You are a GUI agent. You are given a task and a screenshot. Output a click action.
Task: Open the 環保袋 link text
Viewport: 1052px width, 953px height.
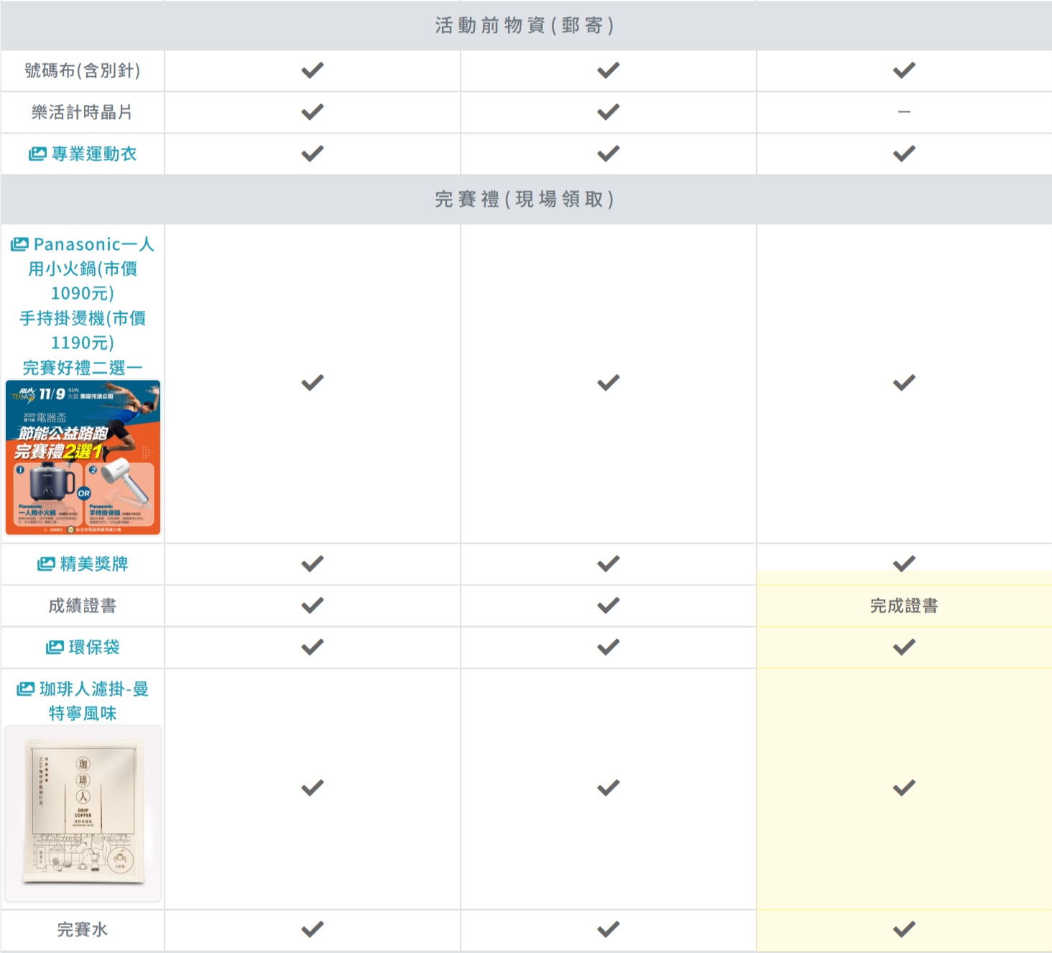click(93, 647)
